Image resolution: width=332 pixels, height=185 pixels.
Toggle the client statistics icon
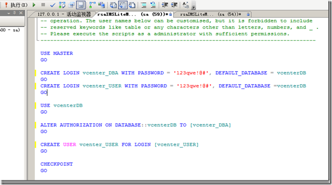coord(101,5)
